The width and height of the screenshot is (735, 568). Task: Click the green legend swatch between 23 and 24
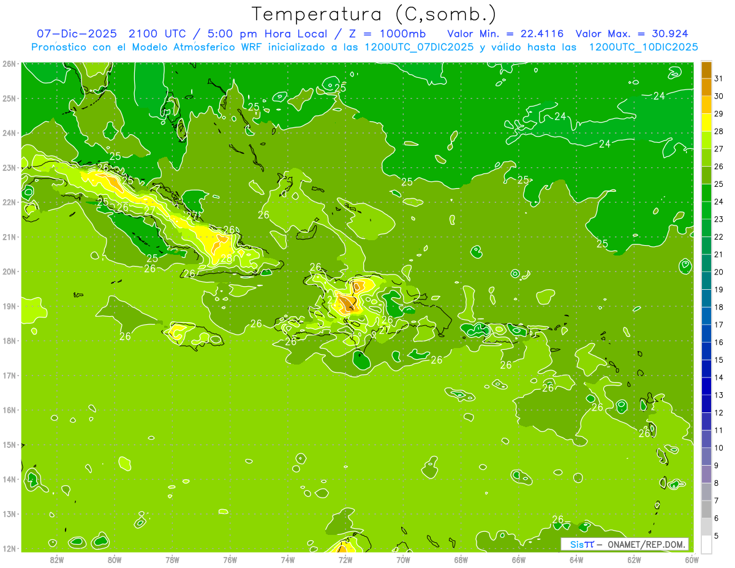(x=706, y=211)
